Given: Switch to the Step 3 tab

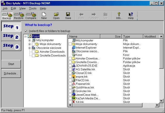Looking at the screenshot, I should point(11,46).
